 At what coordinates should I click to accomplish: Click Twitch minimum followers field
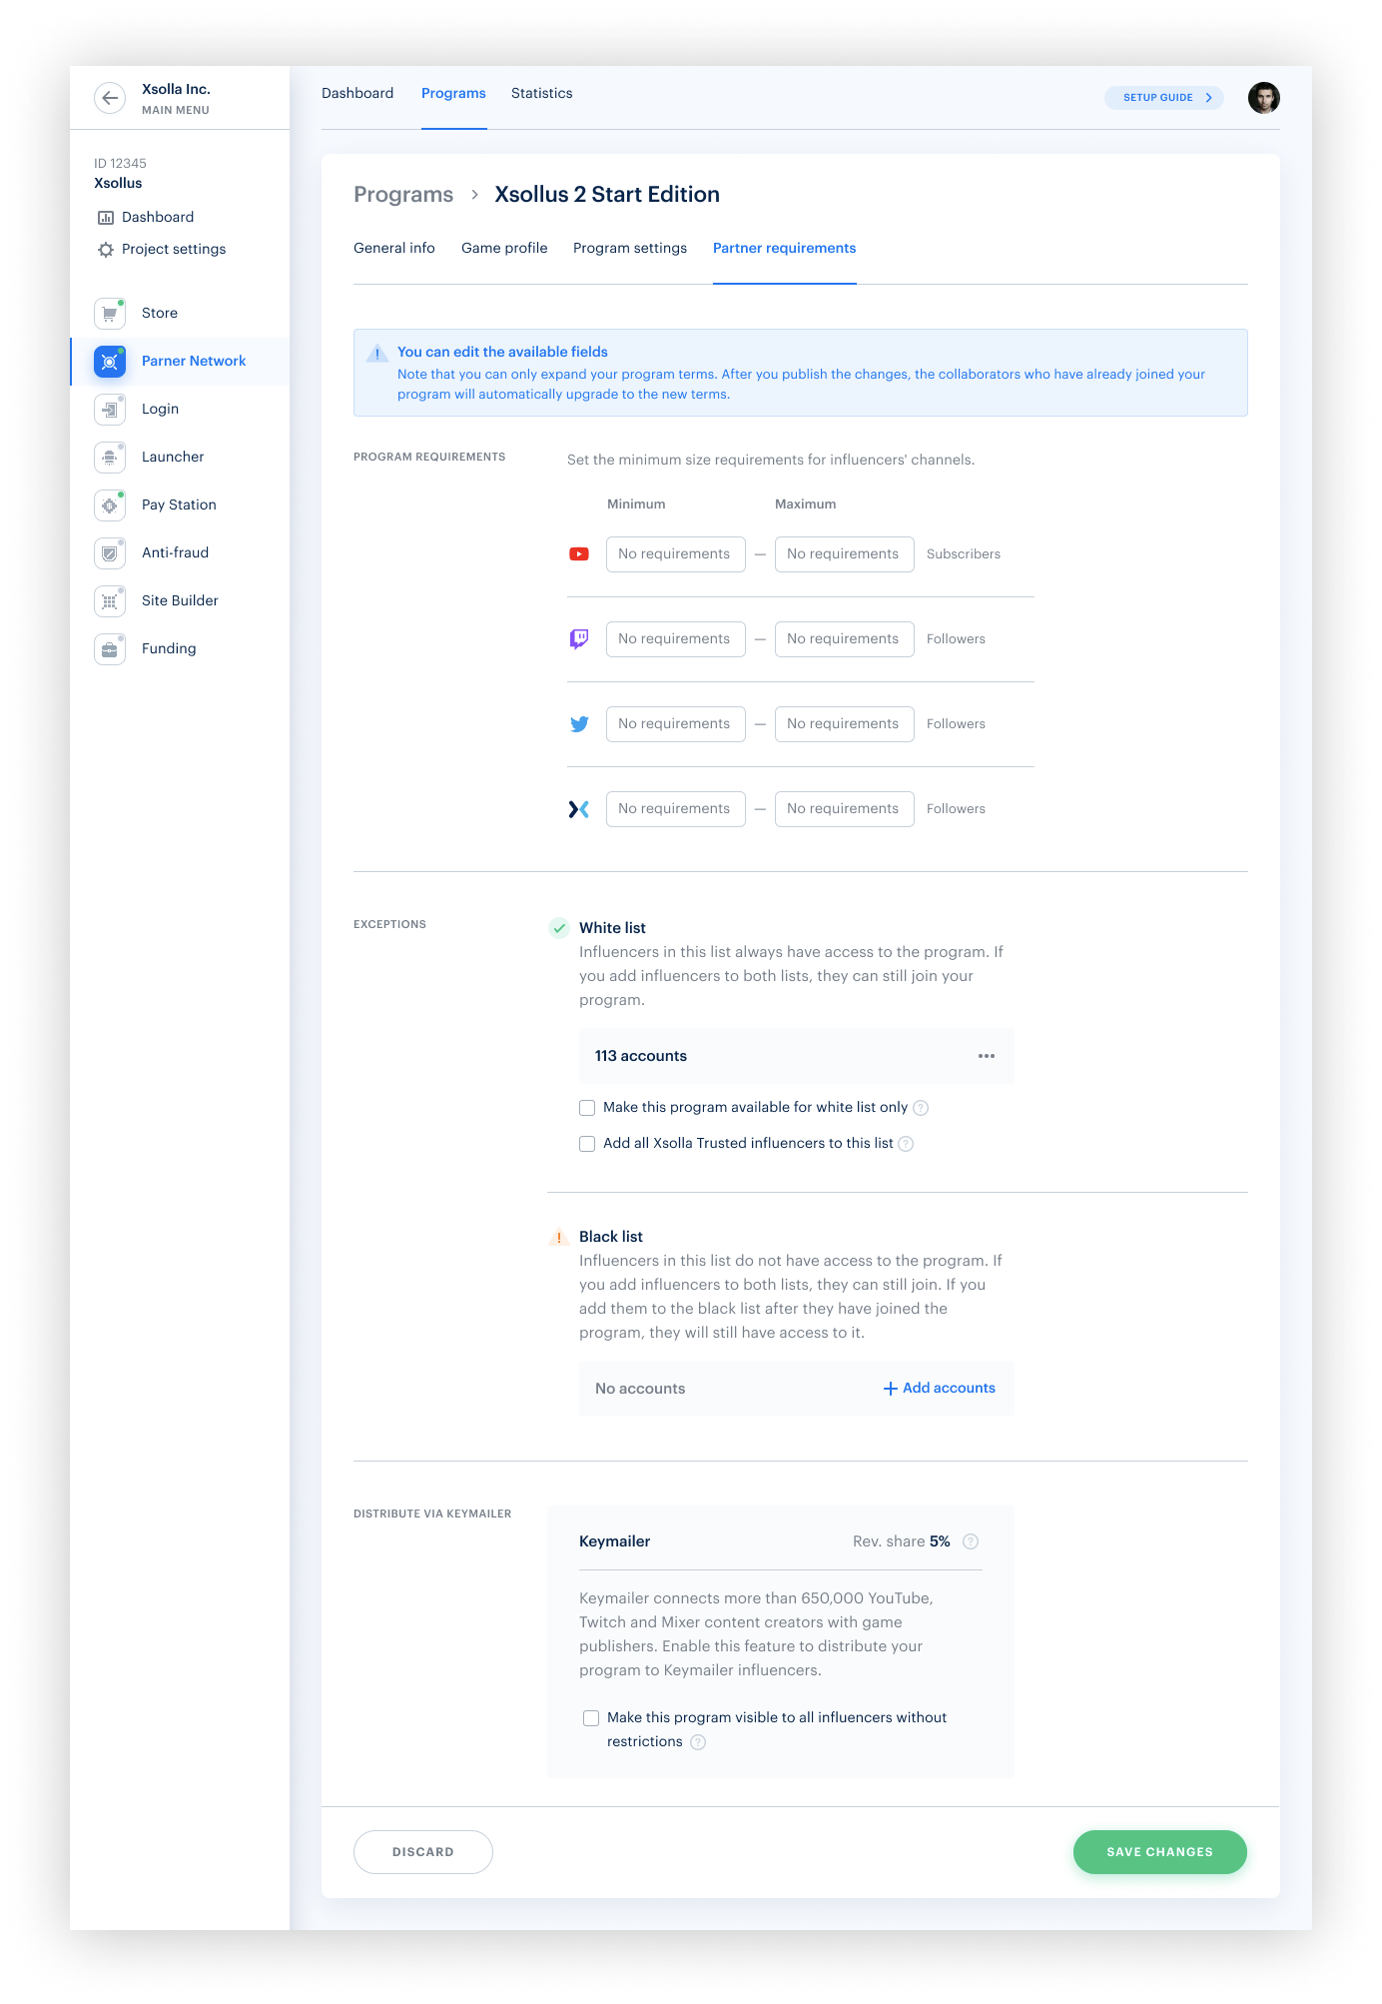[676, 639]
